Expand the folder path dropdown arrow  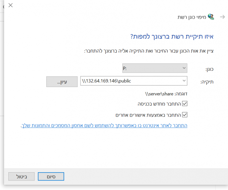pyautogui.click(x=184, y=81)
